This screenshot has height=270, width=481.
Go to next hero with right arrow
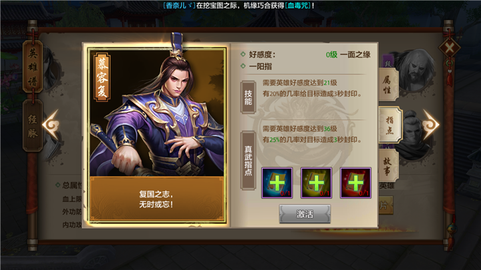point(430,124)
